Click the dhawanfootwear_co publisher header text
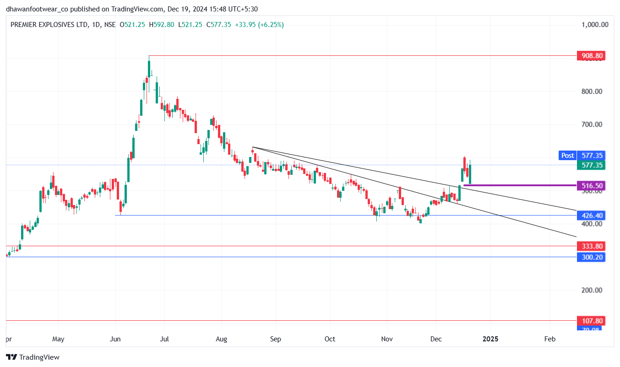This screenshot has height=367, width=620. 36,9
